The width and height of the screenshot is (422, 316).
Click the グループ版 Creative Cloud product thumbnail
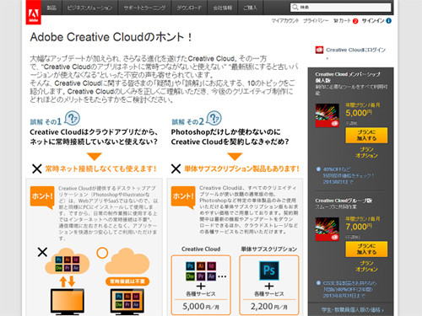pyautogui.click(x=327, y=229)
